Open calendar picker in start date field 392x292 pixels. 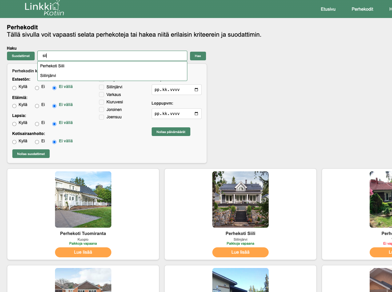pos(196,90)
